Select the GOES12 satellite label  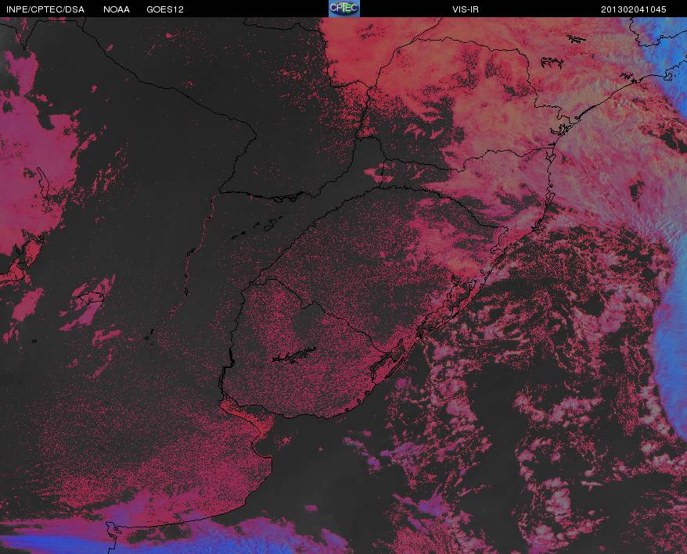pyautogui.click(x=165, y=9)
